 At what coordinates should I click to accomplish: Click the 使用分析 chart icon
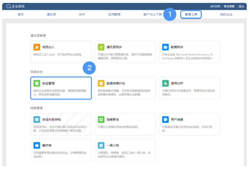point(166,83)
